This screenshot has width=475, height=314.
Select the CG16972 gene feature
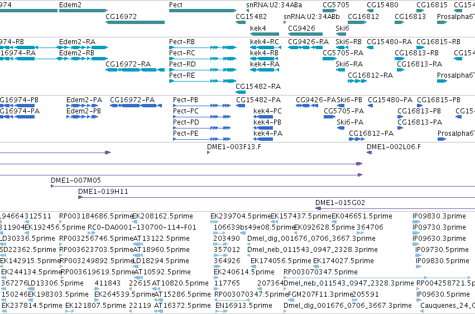pos(135,22)
